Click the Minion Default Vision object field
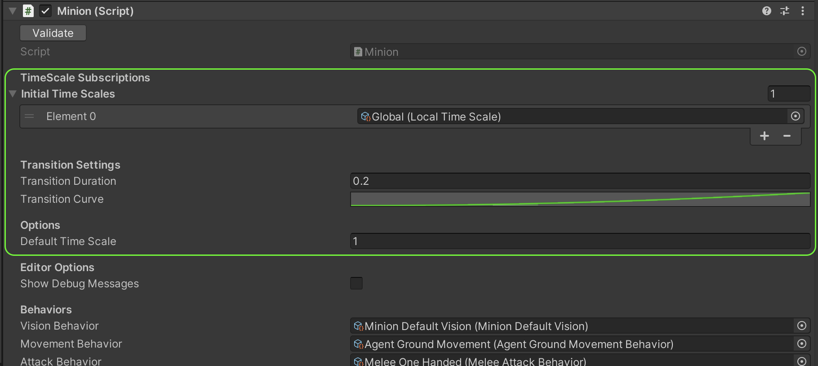 tap(571, 326)
